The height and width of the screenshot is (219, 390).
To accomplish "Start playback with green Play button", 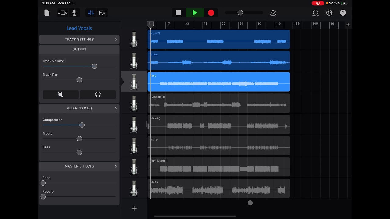I will point(195,13).
